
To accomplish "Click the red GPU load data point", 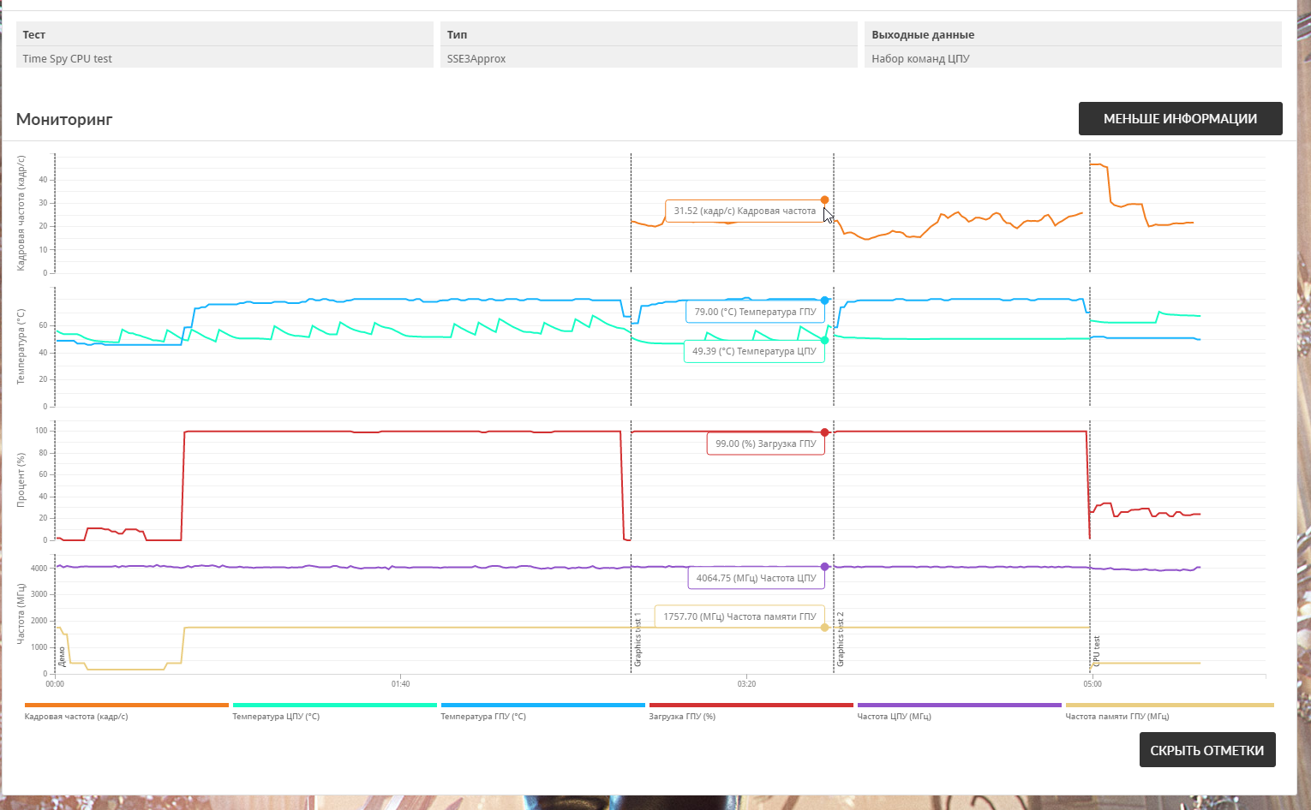I will pos(825,432).
